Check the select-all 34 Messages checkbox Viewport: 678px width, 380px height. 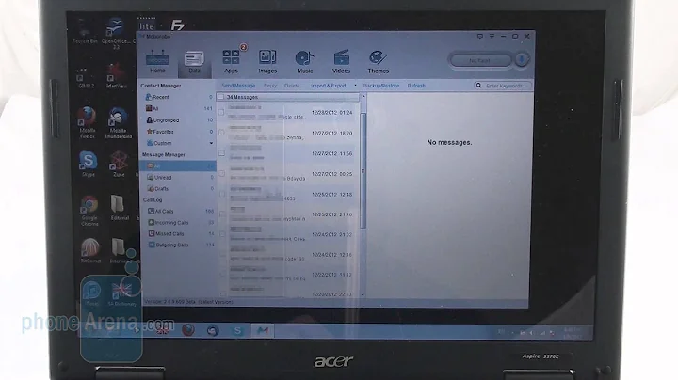point(221,97)
